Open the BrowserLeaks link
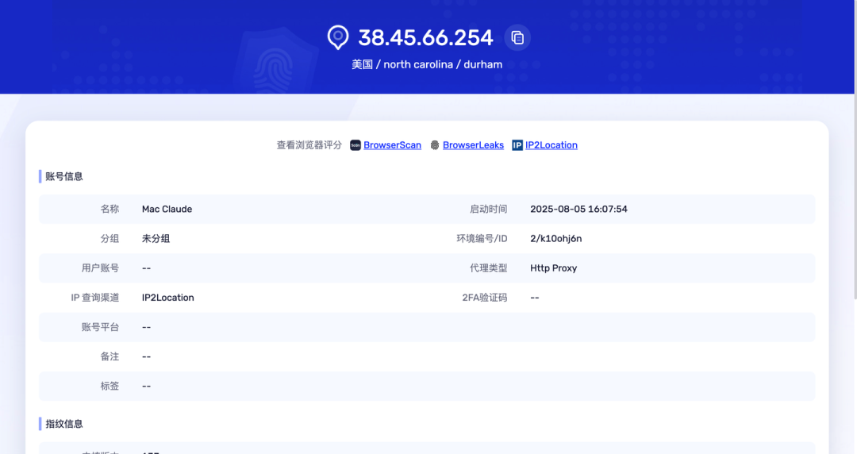Viewport: 857px width, 454px height. coord(473,145)
